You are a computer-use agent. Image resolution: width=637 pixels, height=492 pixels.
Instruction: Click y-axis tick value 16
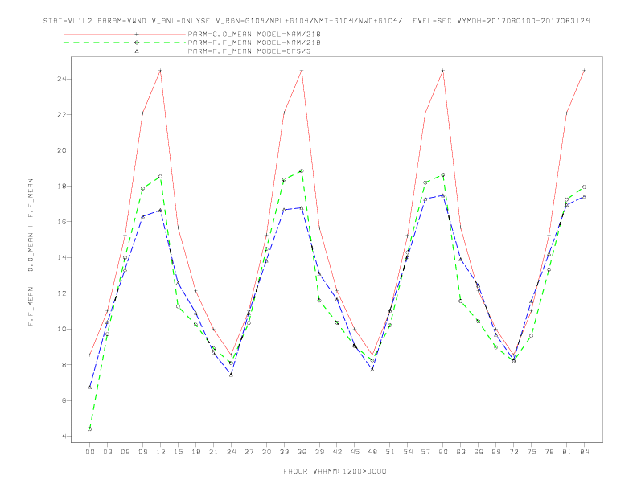click(62, 222)
